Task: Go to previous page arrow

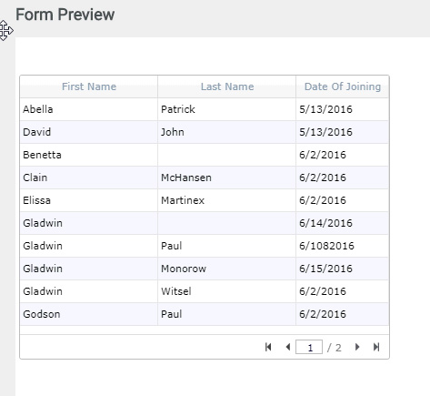Action: (x=288, y=347)
